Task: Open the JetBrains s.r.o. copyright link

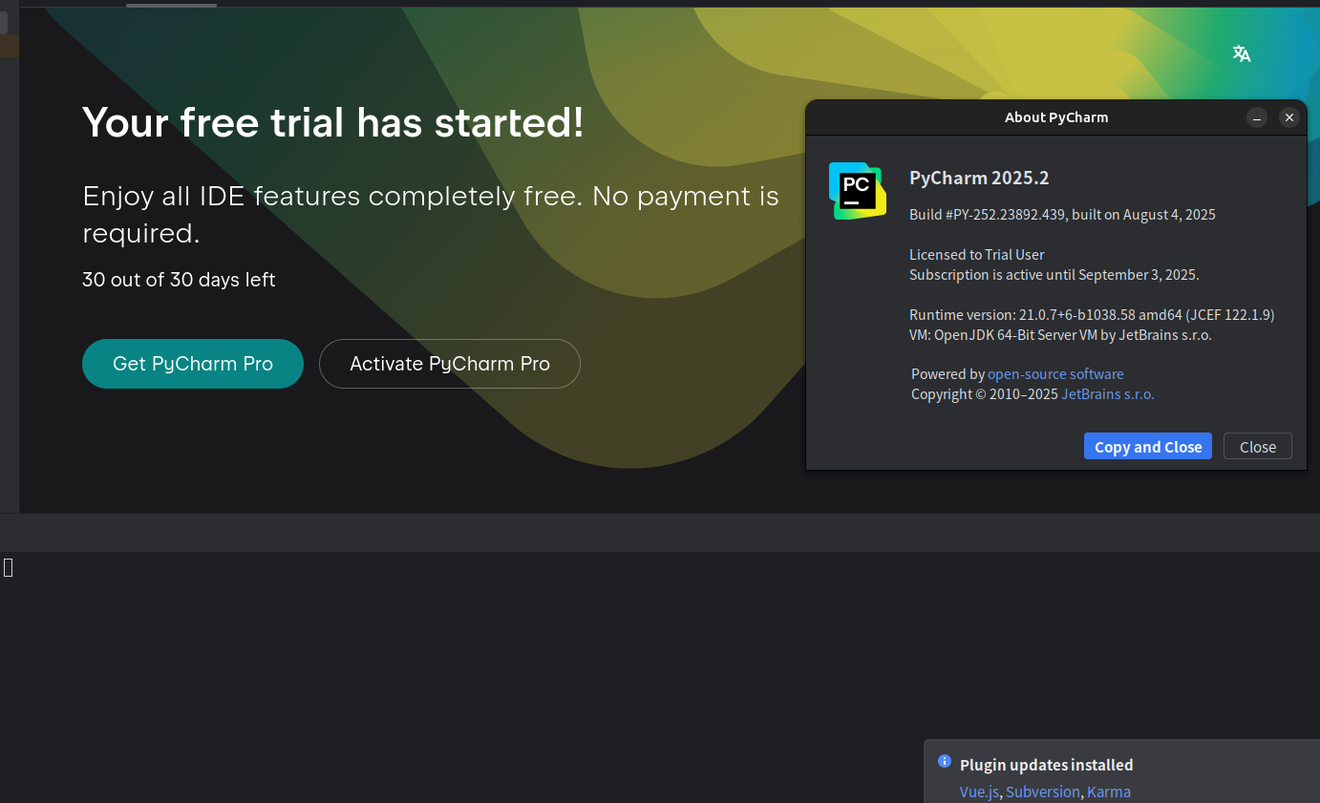Action: (x=1108, y=394)
